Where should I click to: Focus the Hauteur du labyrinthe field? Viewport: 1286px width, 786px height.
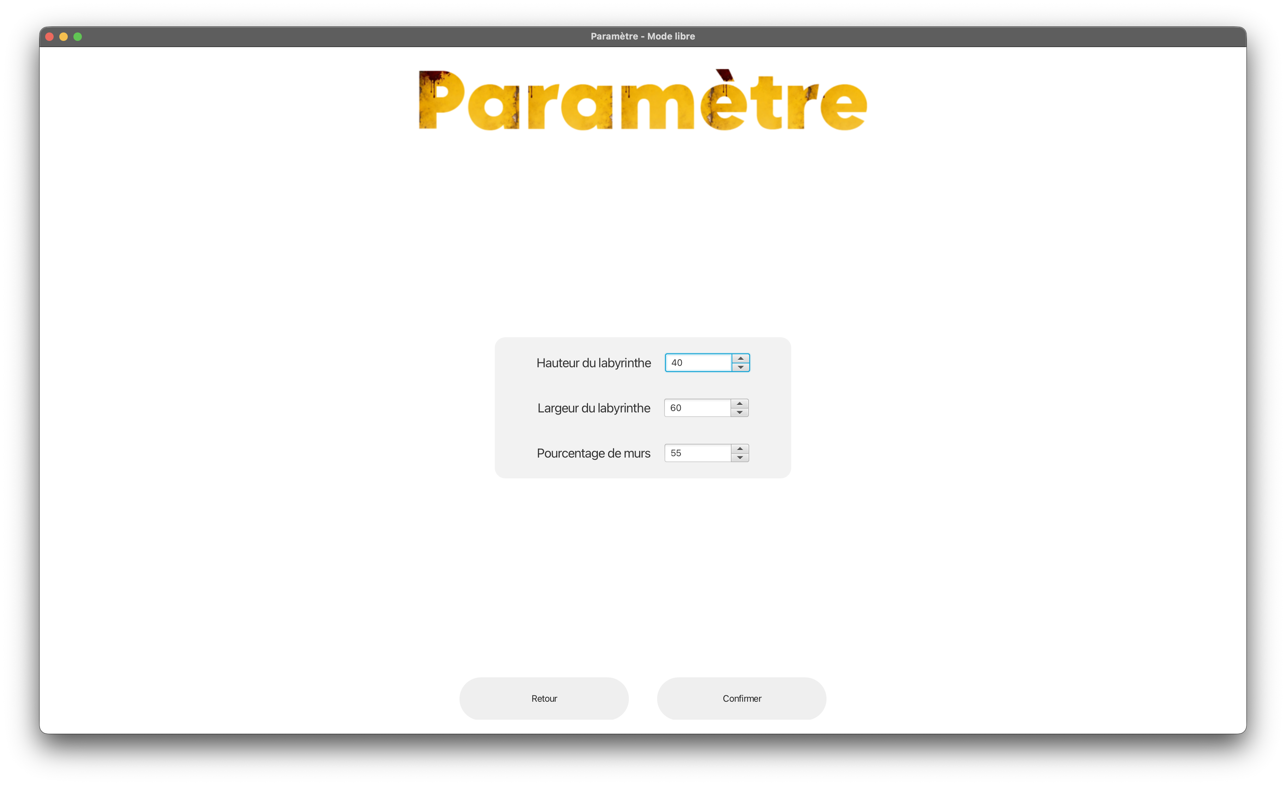pyautogui.click(x=698, y=363)
